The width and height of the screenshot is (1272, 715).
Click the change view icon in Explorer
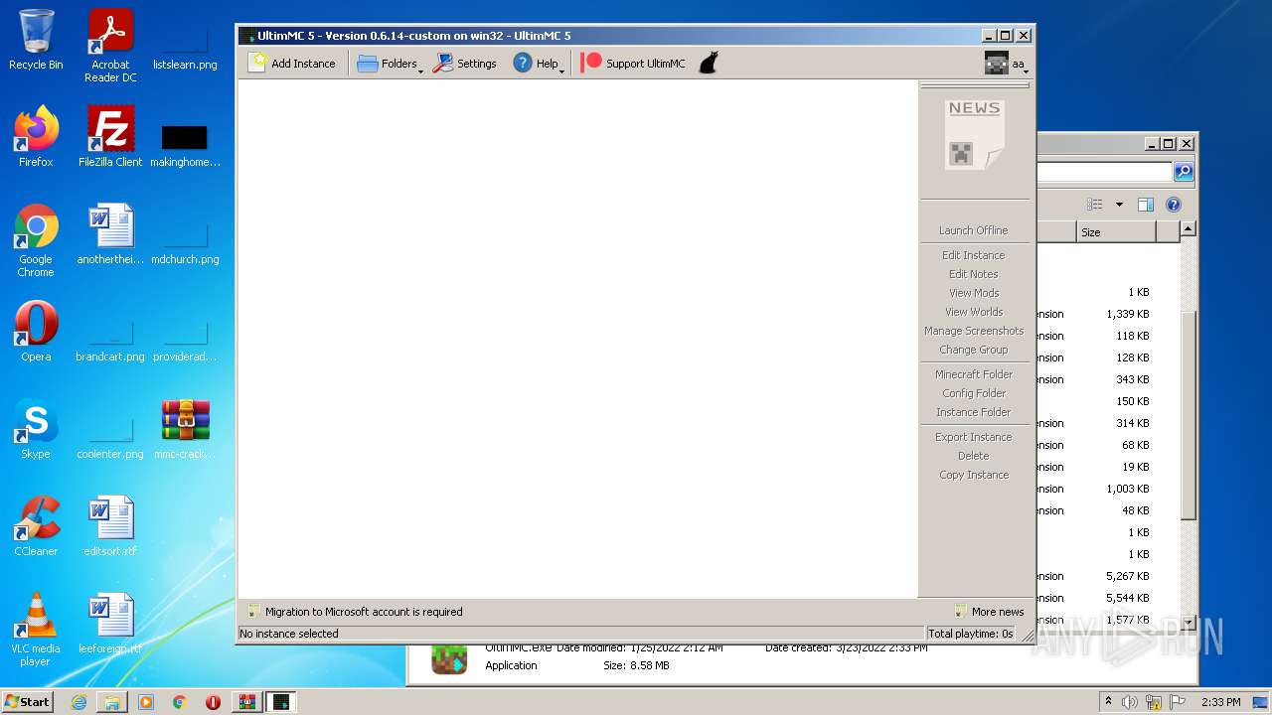tap(1095, 205)
